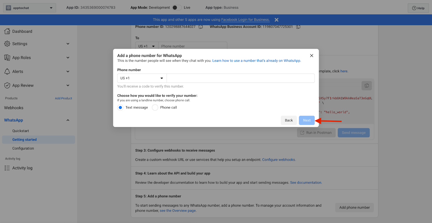Close the Add a phone number dialog
Image resolution: width=432 pixels, height=223 pixels.
[312, 56]
